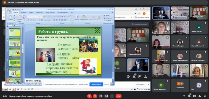
Task: Clear formatting with the eraser icon
Action: (x=50, y=17)
